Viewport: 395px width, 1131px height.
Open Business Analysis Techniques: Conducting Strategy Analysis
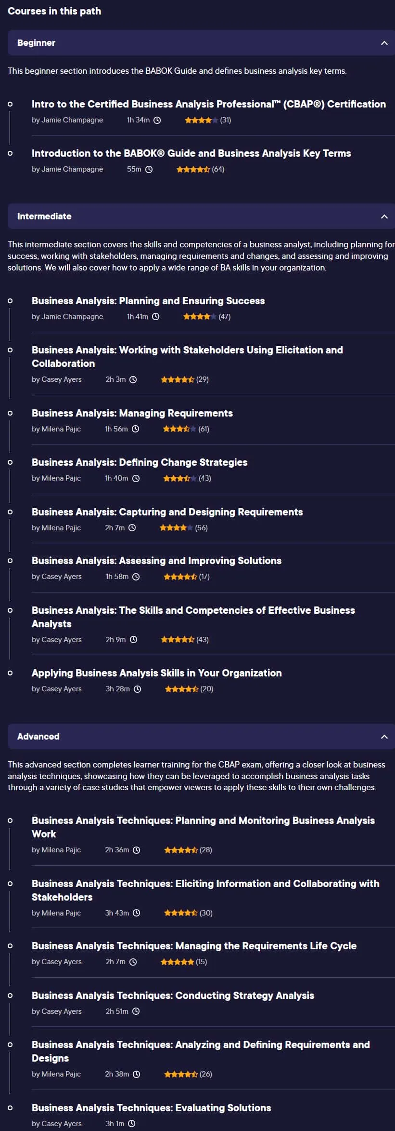pyautogui.click(x=173, y=995)
